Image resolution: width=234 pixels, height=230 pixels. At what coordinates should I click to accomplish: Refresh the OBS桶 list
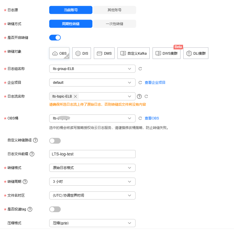pyautogui.click(x=140, y=118)
